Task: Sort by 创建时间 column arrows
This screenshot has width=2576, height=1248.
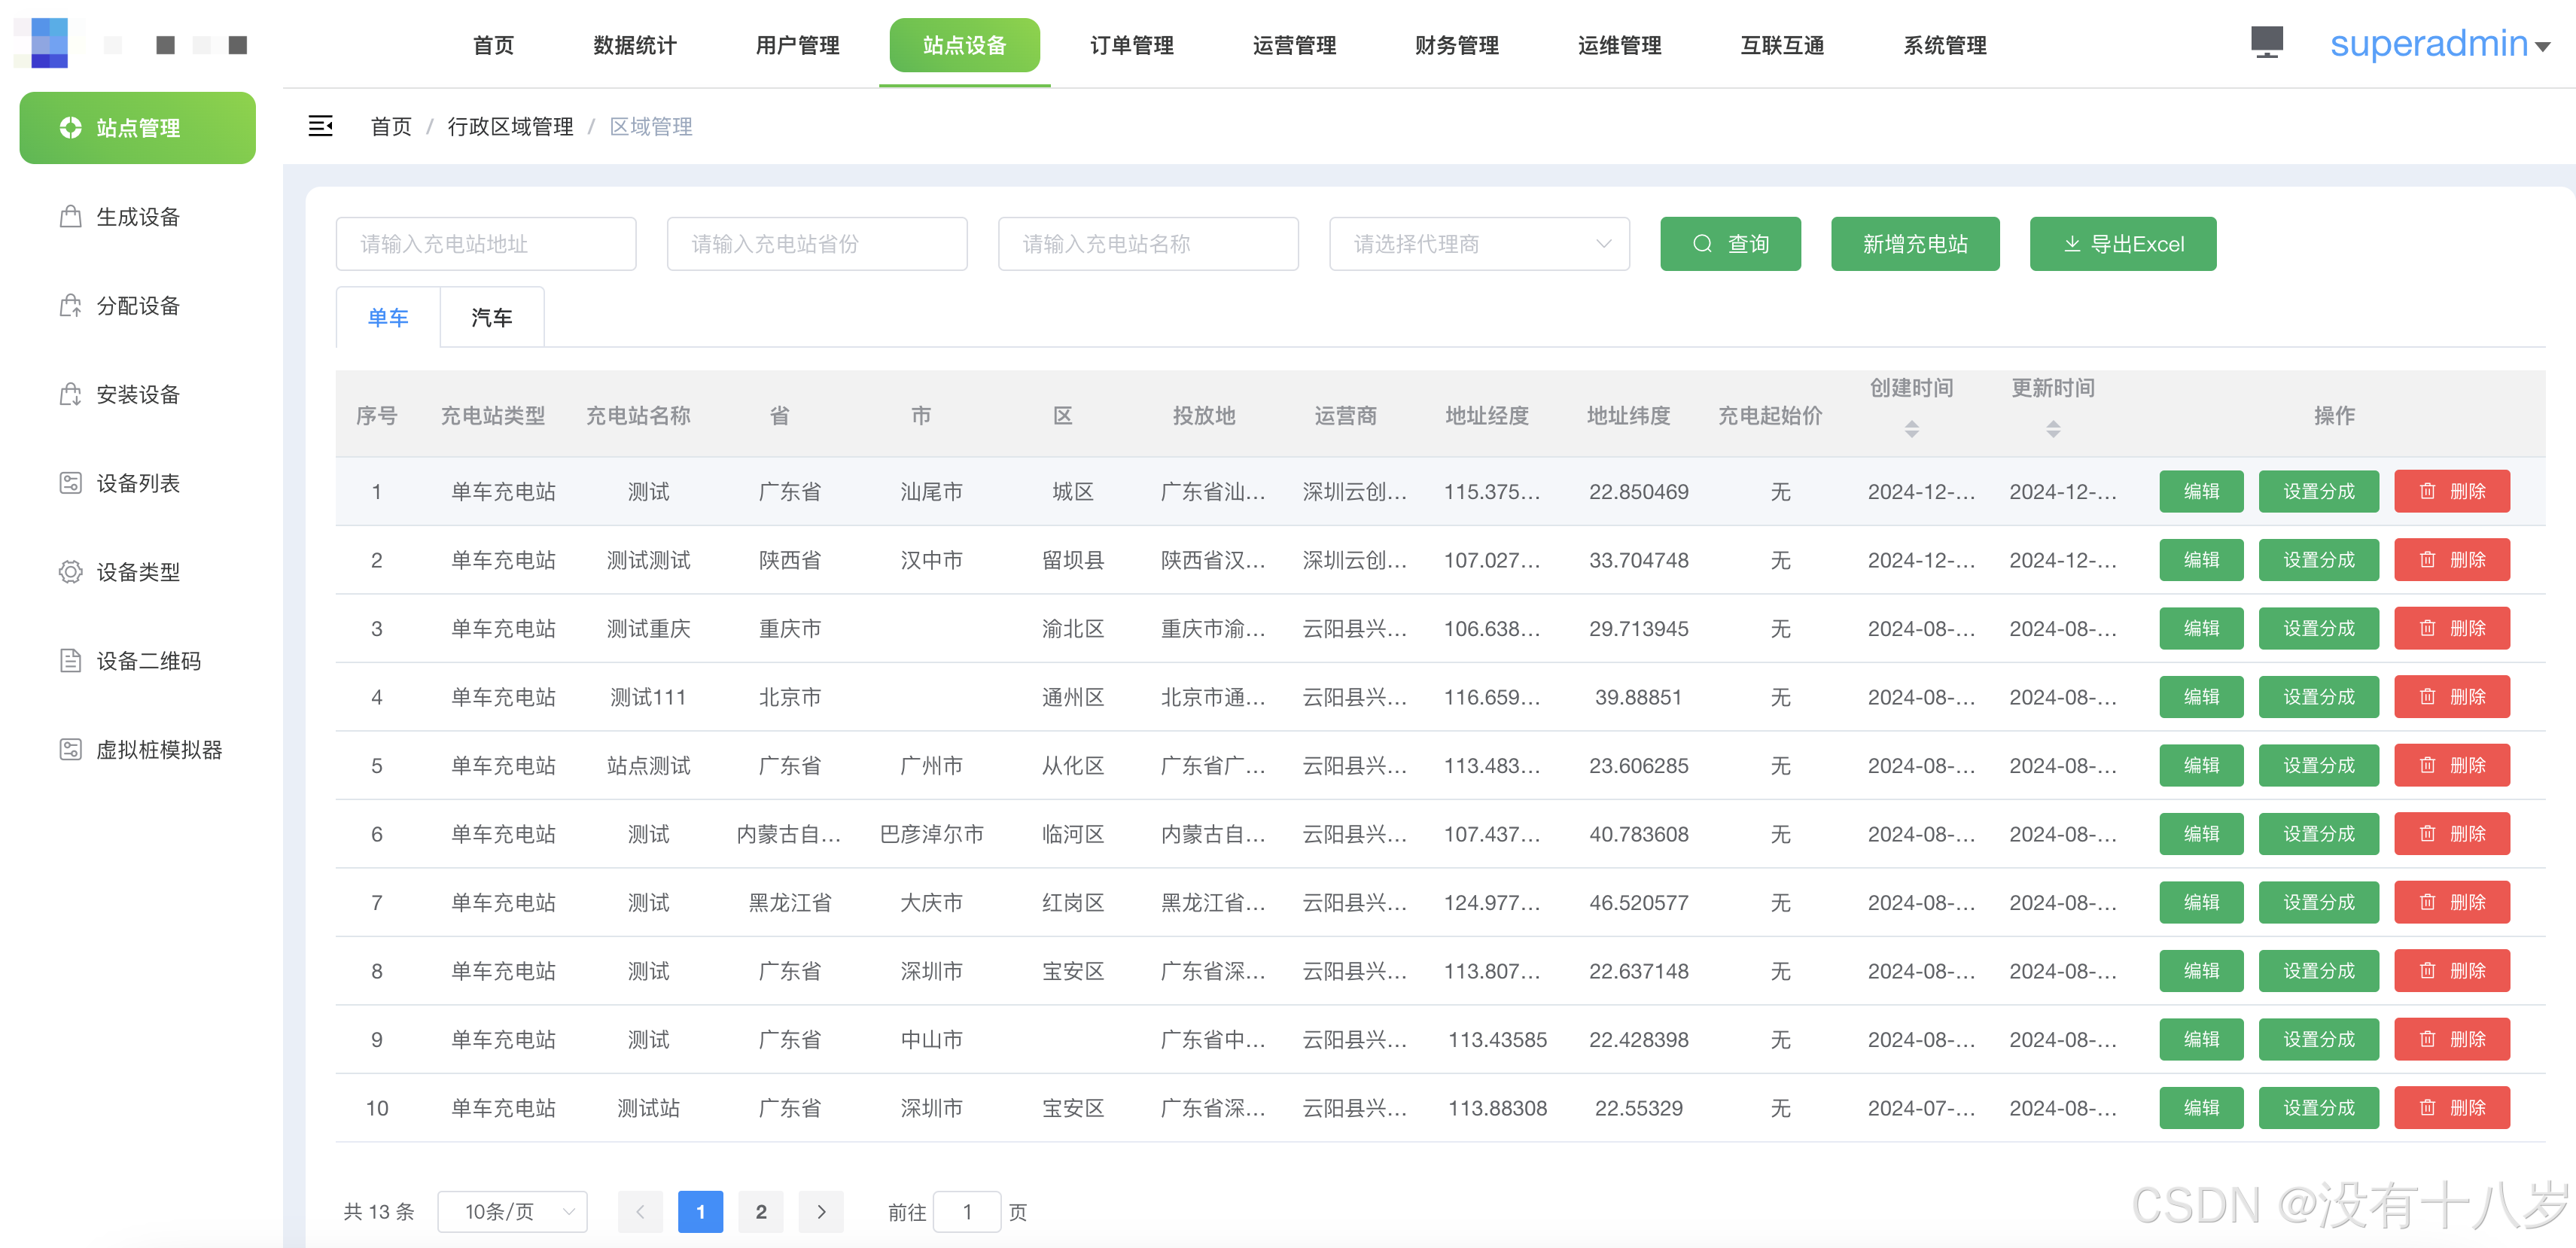Action: tap(1911, 429)
